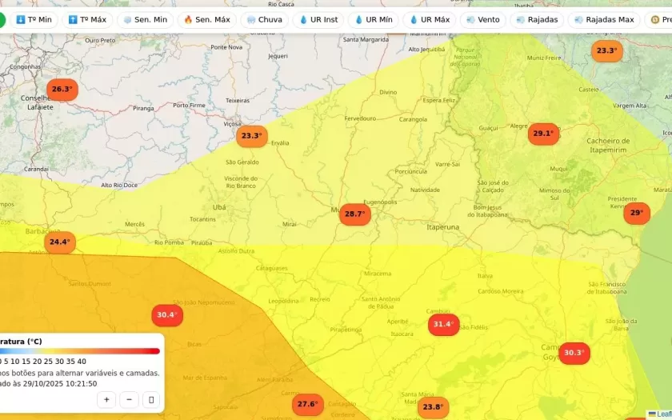Zoom out with the minus button
Image resolution: width=672 pixels, height=420 pixels.
point(129,399)
